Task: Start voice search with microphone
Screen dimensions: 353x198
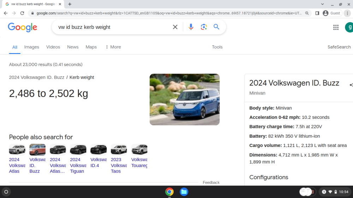Action: click(191, 27)
